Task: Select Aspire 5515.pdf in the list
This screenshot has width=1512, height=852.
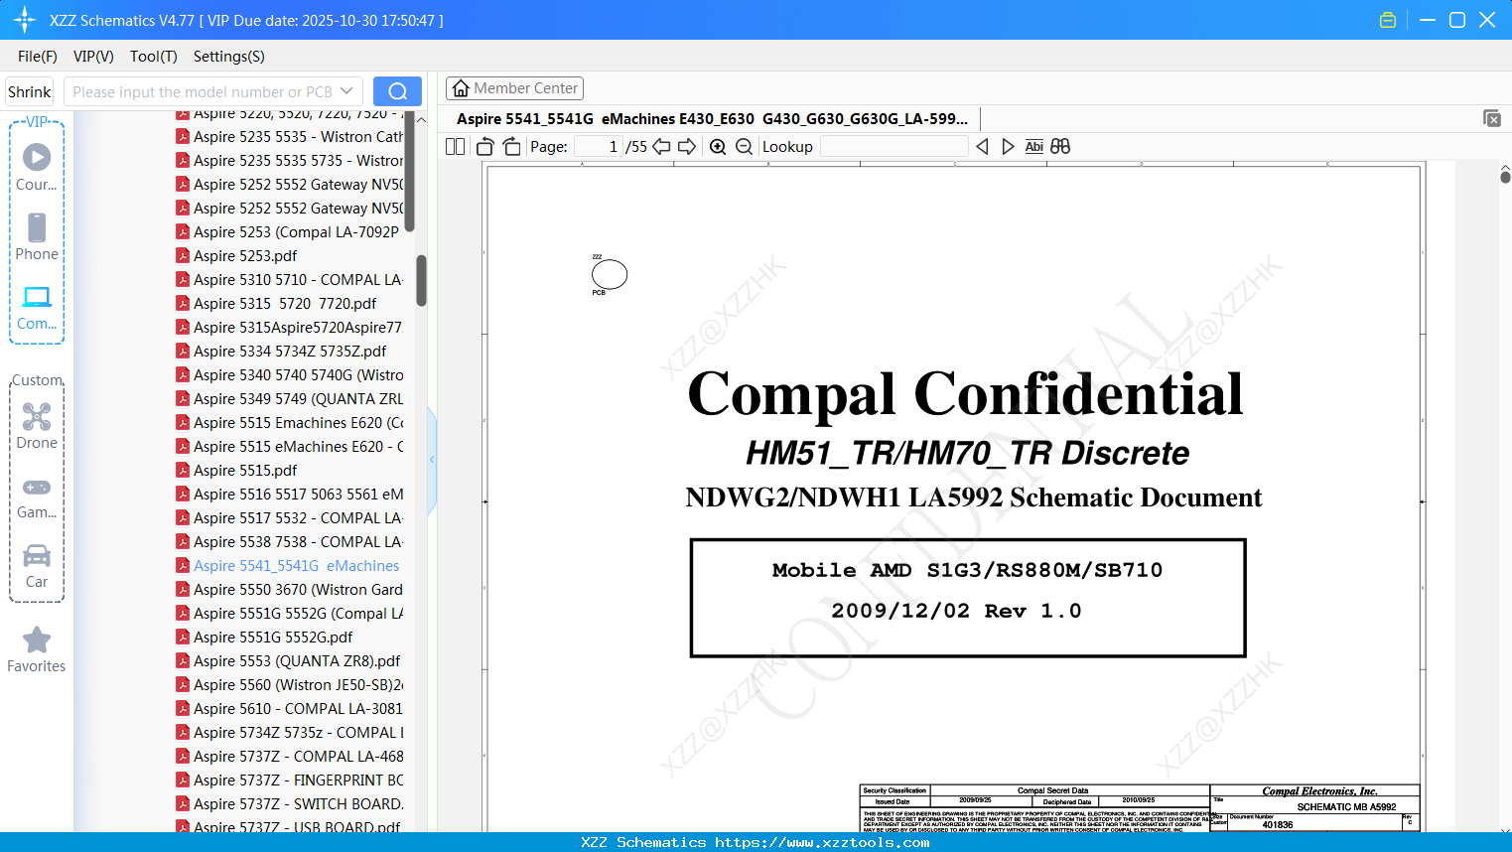Action: click(245, 471)
